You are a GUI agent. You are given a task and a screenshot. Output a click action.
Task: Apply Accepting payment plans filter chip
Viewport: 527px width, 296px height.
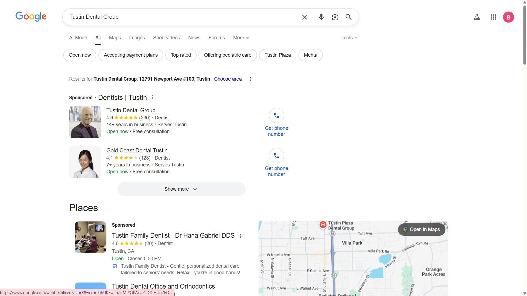click(131, 55)
